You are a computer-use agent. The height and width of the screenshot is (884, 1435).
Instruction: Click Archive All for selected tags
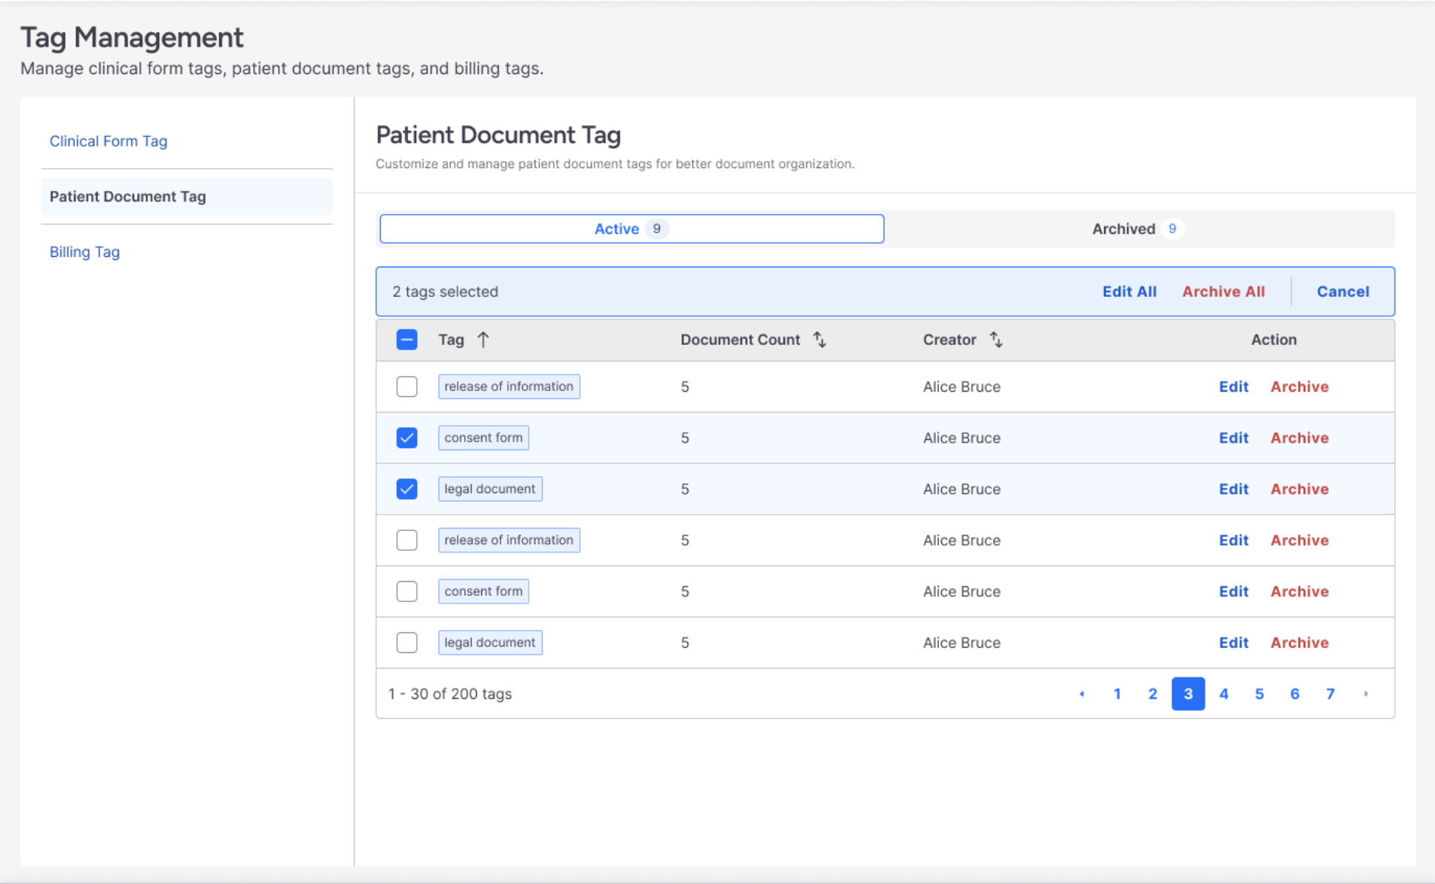tap(1222, 292)
